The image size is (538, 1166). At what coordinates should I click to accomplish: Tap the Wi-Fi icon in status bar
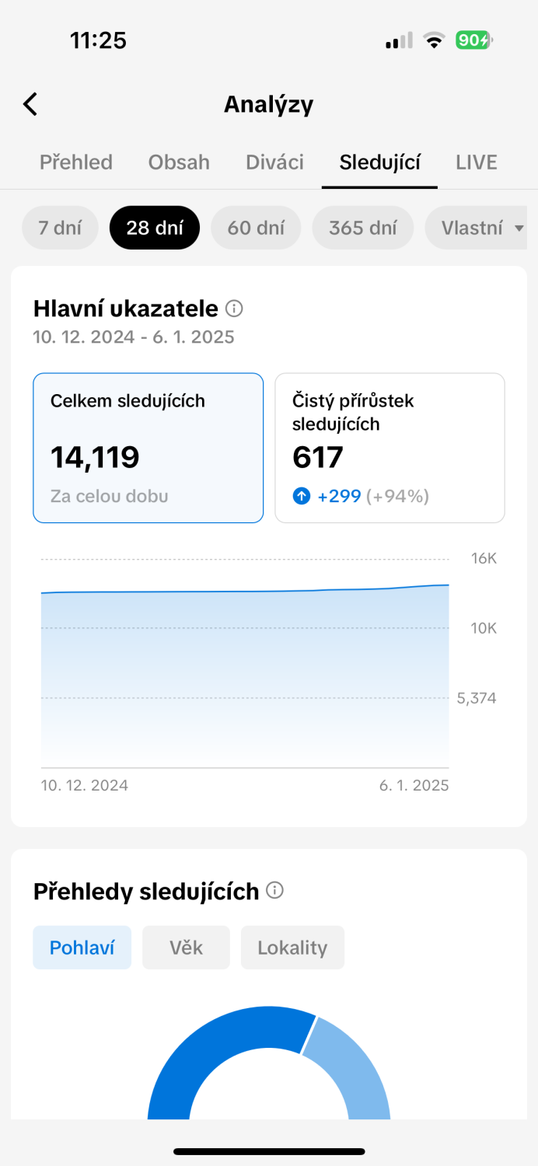point(433,40)
